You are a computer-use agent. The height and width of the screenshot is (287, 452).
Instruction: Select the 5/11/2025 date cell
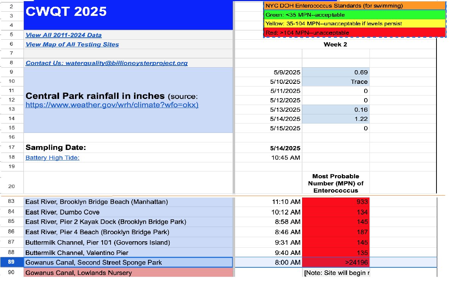point(269,91)
